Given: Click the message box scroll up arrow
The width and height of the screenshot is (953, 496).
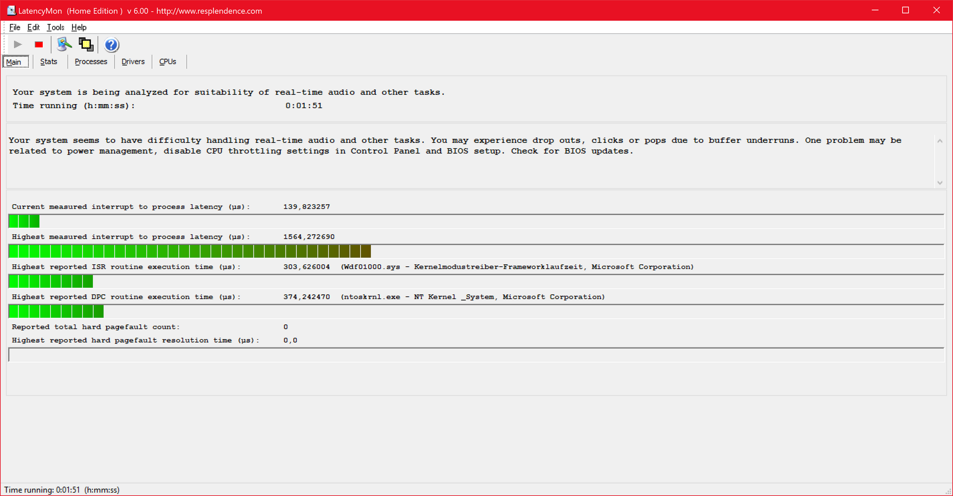Looking at the screenshot, I should click(940, 141).
